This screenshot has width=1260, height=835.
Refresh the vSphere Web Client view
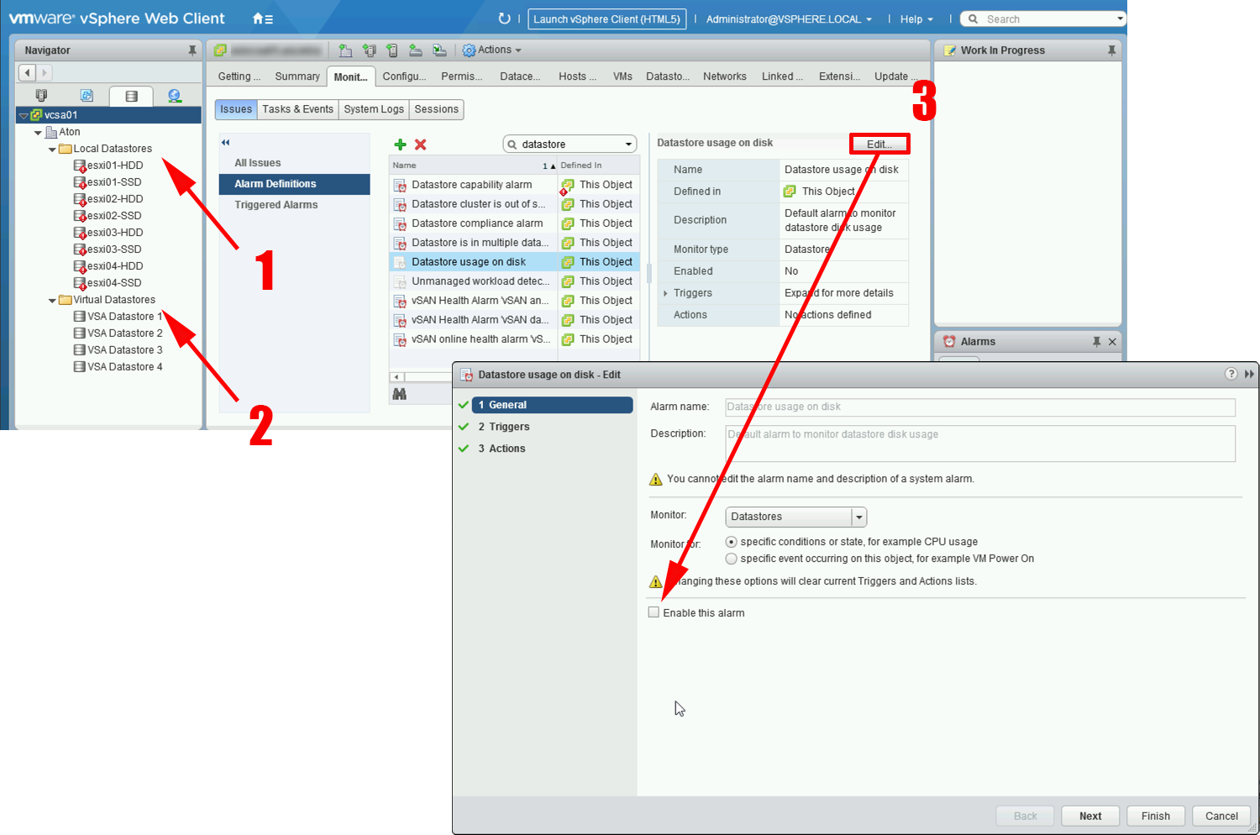point(504,18)
